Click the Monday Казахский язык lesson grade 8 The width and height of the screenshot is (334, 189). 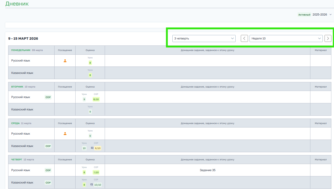[90, 75]
